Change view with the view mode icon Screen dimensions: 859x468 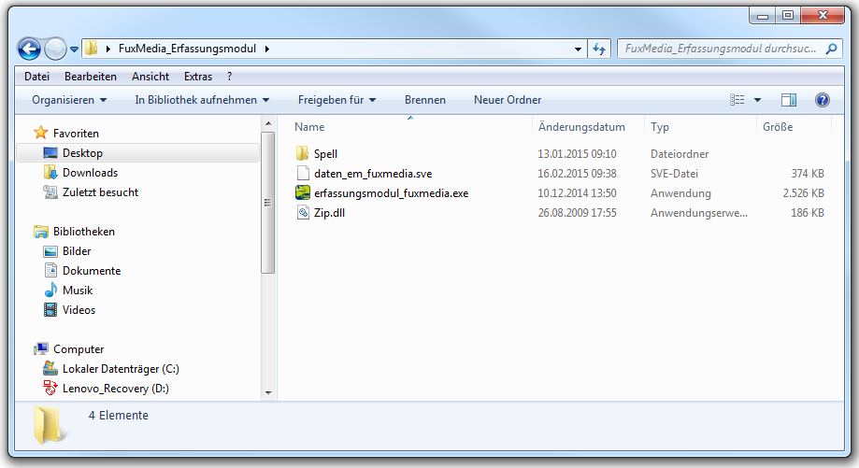[737, 100]
